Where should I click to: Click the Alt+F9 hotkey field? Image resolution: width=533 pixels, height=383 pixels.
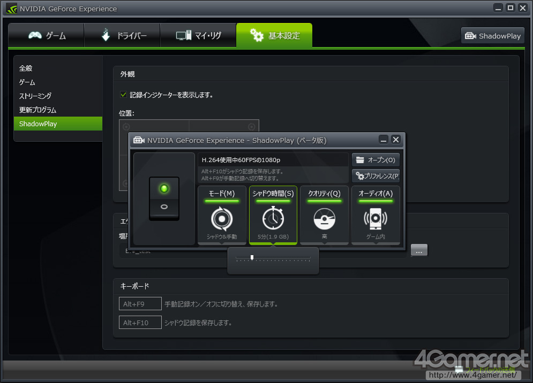tap(140, 303)
